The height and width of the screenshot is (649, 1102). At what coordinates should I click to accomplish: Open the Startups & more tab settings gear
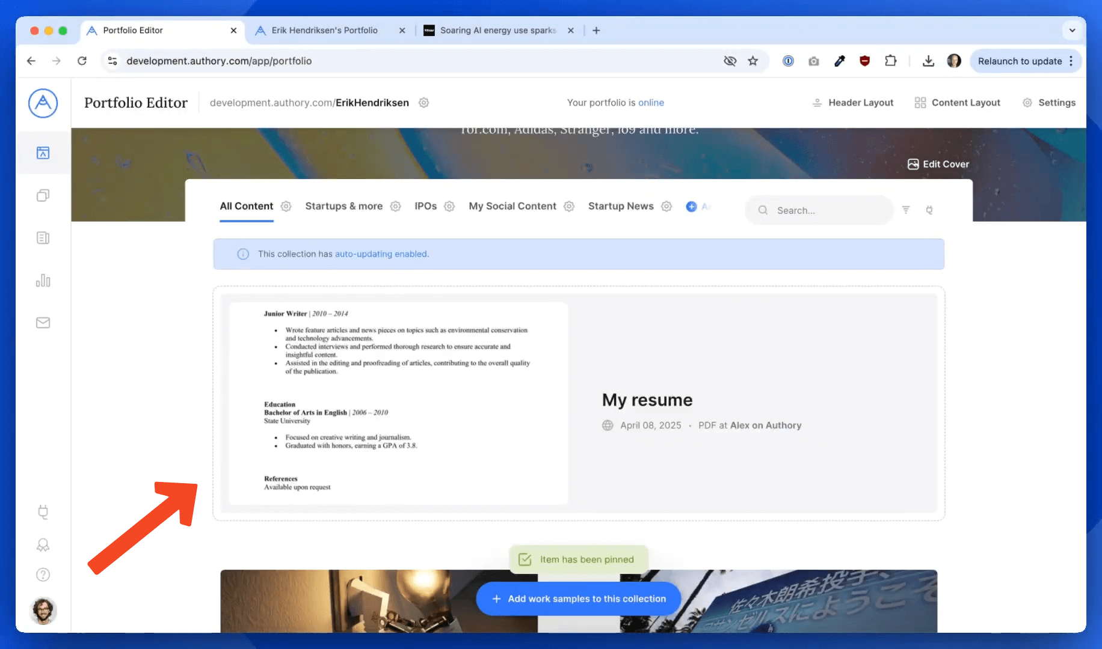(395, 206)
